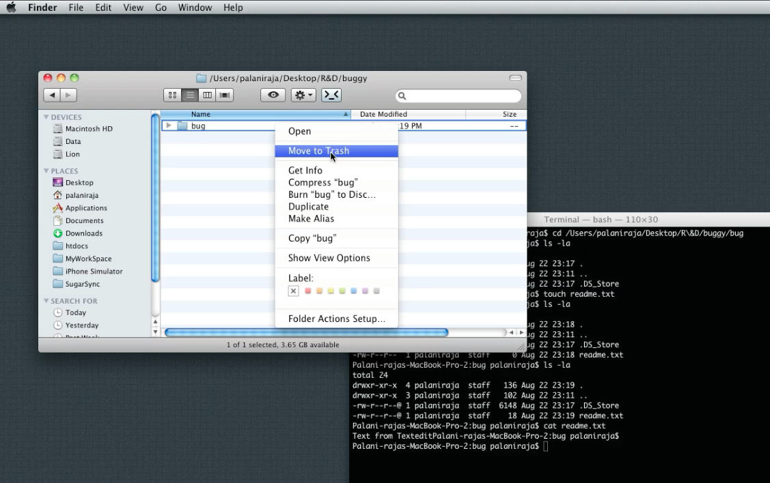
Task: Choose Open from context menu
Action: (336, 132)
